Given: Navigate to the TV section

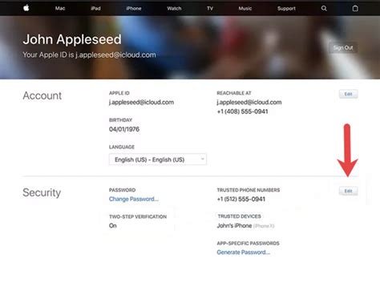Looking at the screenshot, I should (210, 8).
